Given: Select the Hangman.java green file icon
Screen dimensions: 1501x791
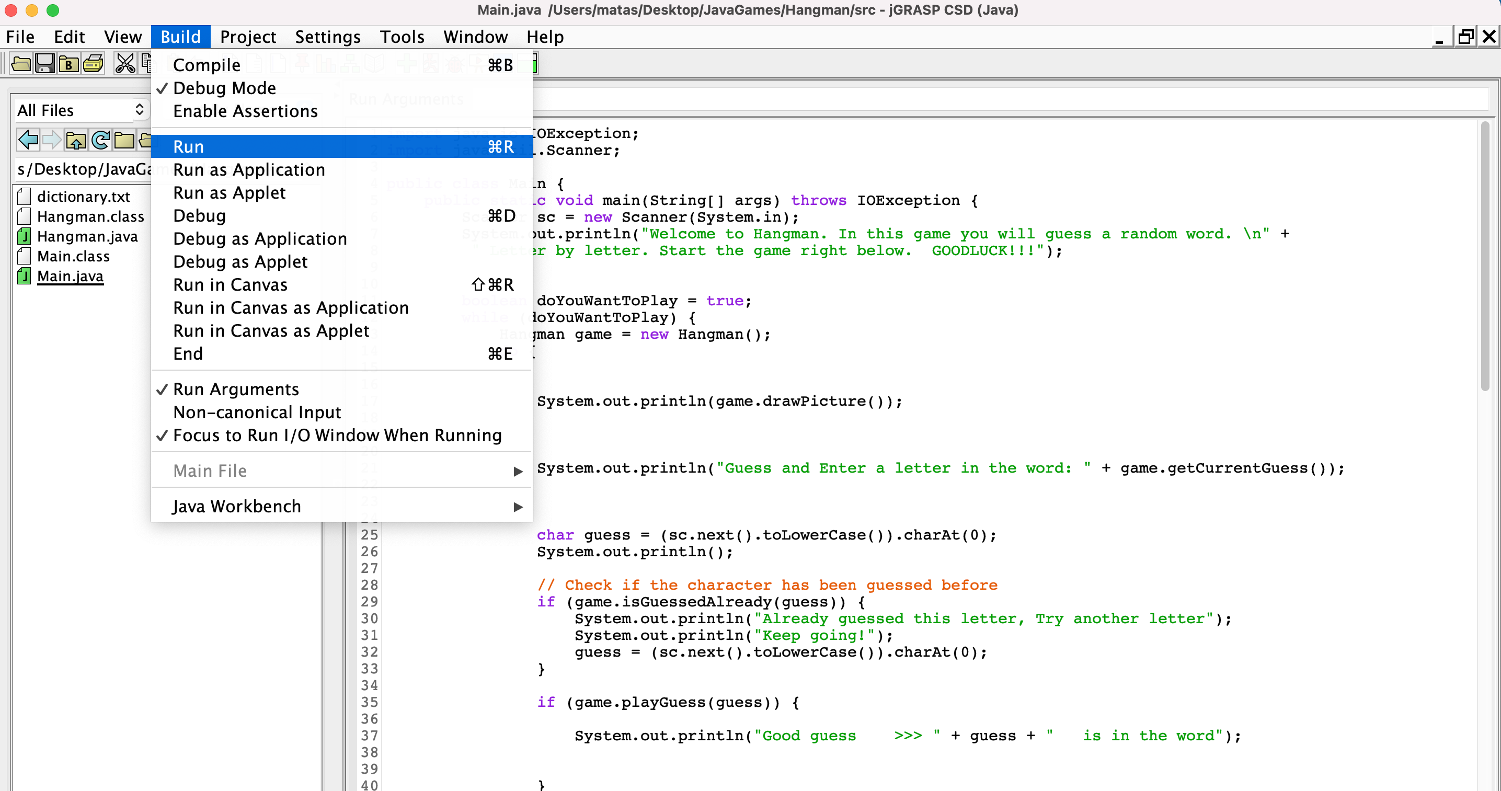Looking at the screenshot, I should (x=24, y=236).
